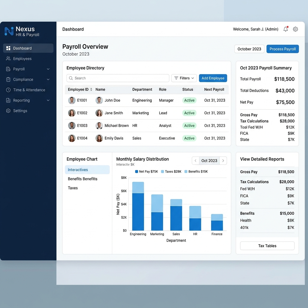This screenshot has height=308, width=308.
Task: Click the Sales bar in chart
Action: pos(176,215)
